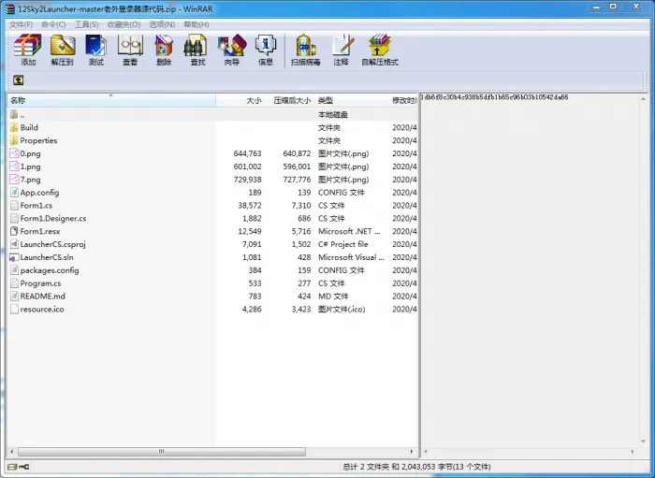Viewport: 655px width, 478px height.
Task: Sort by the 压缩后大小 column header
Action: pyautogui.click(x=289, y=100)
